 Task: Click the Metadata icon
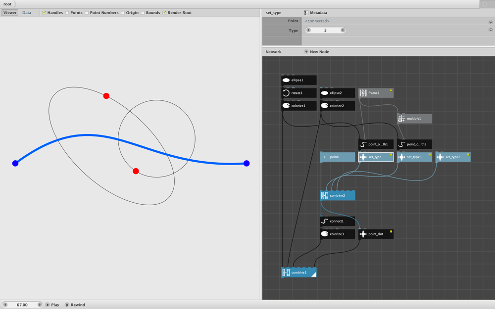click(x=306, y=13)
